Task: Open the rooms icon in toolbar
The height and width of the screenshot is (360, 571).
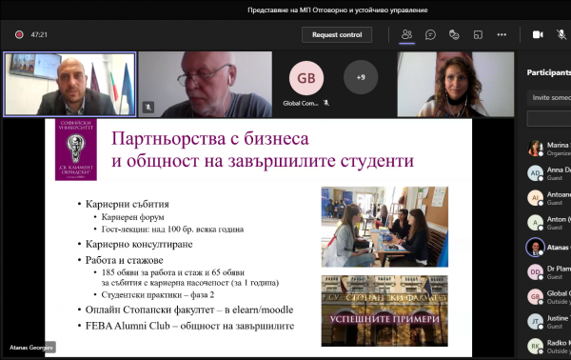Action: (478, 34)
